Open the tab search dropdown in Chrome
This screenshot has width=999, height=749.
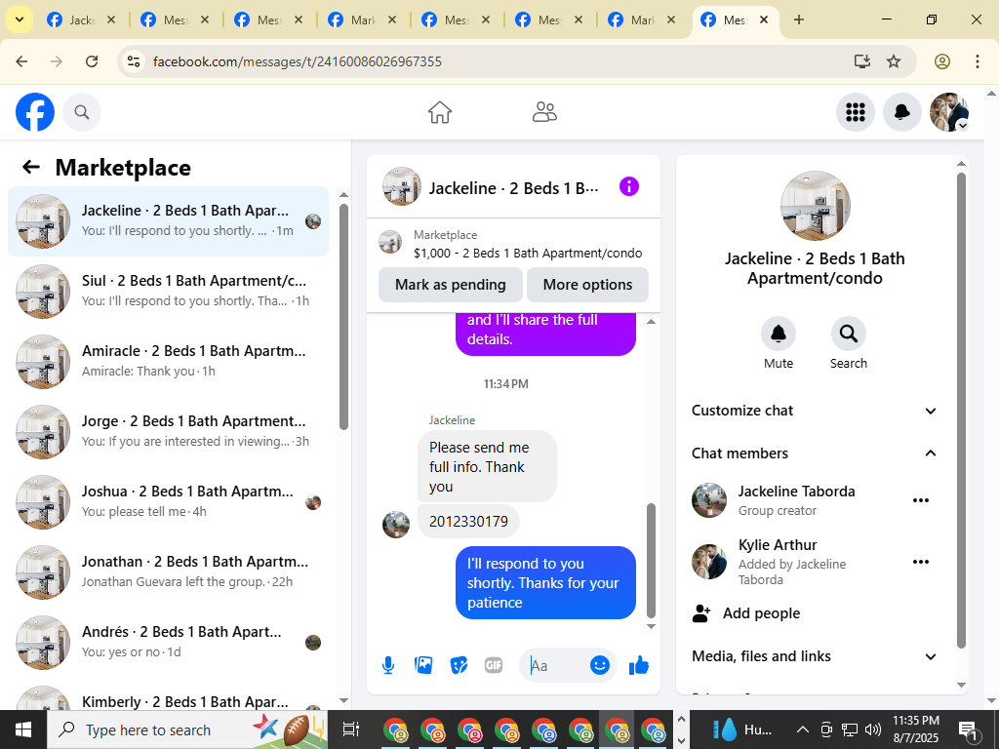point(20,20)
